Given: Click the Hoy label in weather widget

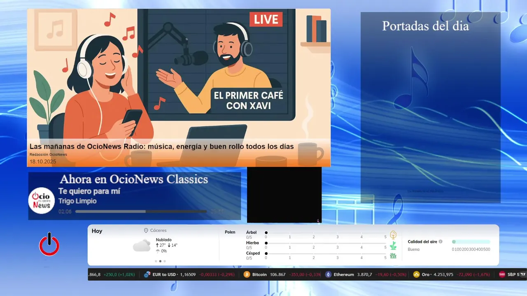Looking at the screenshot, I should point(97,231).
